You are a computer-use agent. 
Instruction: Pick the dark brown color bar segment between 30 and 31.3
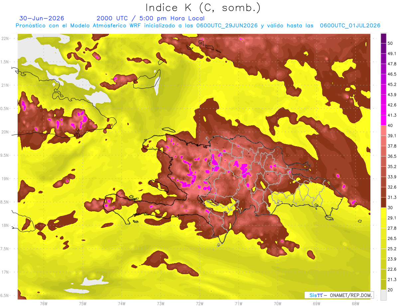pos(383,202)
